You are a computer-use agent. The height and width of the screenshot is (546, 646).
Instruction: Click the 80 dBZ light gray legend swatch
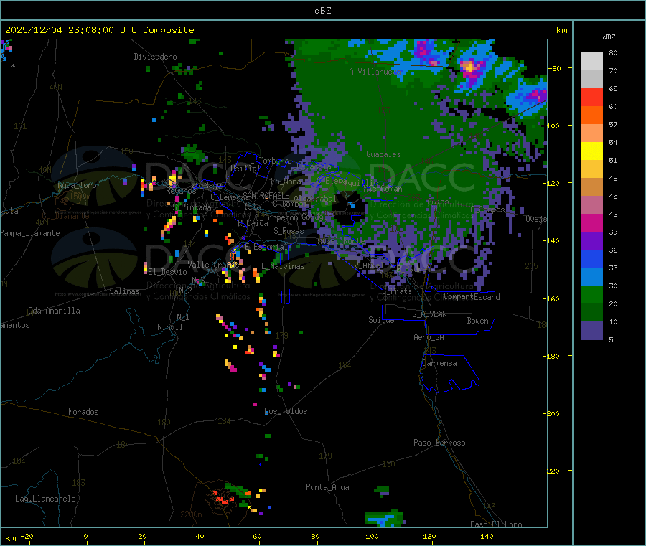(591, 62)
